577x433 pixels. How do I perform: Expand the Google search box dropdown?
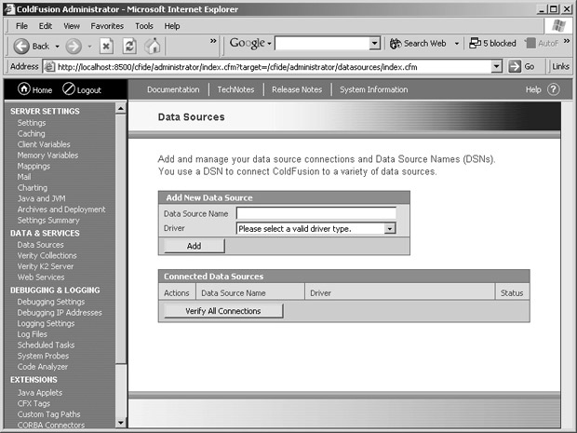point(375,44)
